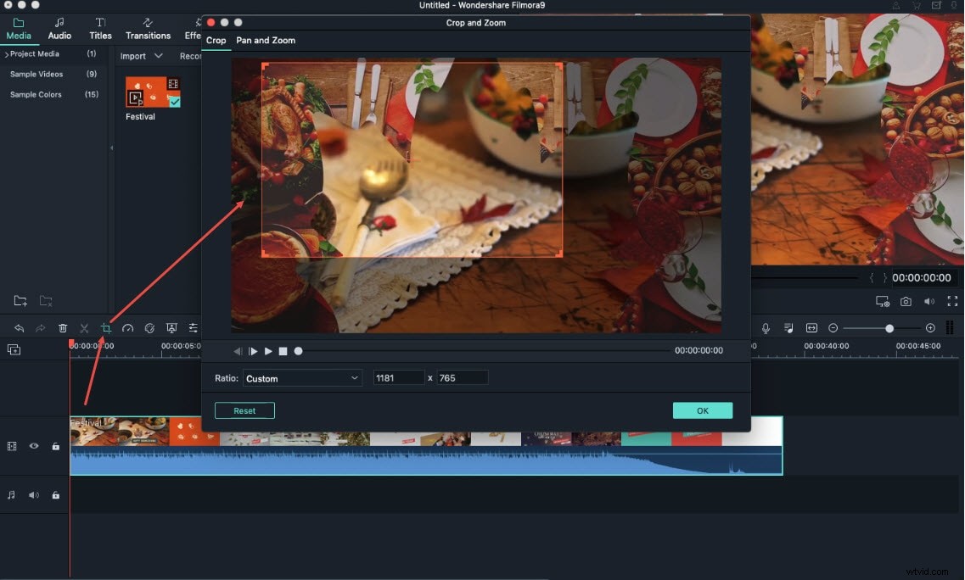Click the Undo arrow icon
The image size is (965, 580).
18,327
